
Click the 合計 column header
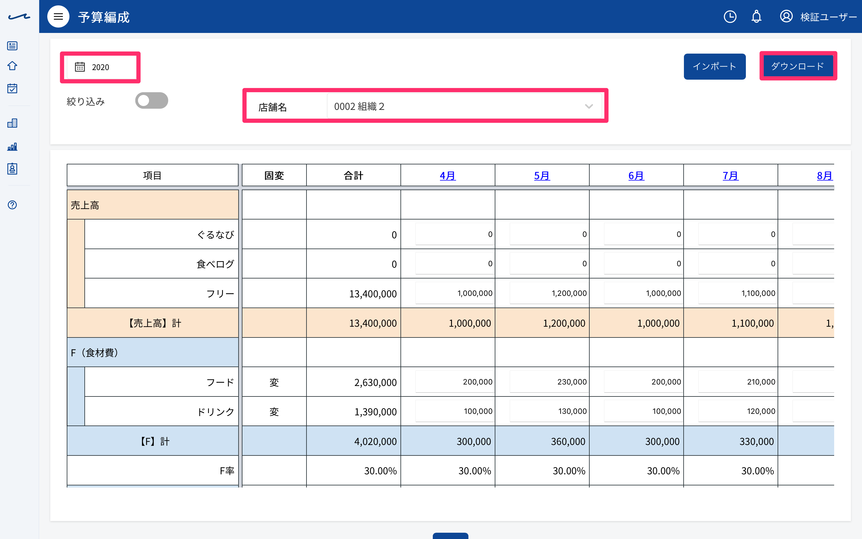pos(353,175)
